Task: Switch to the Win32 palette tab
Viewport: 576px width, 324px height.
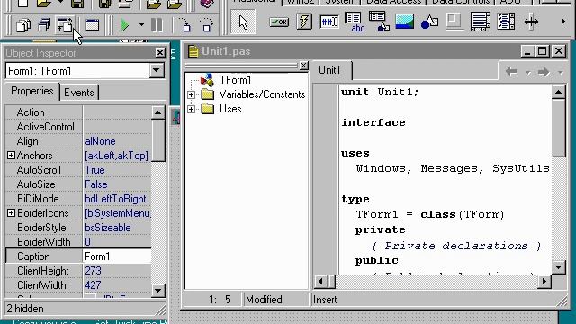Action: click(x=301, y=2)
